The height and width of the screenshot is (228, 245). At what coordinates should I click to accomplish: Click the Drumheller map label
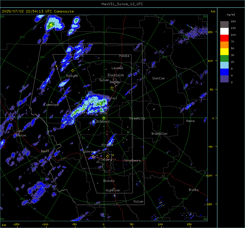pyautogui.click(x=160, y=134)
